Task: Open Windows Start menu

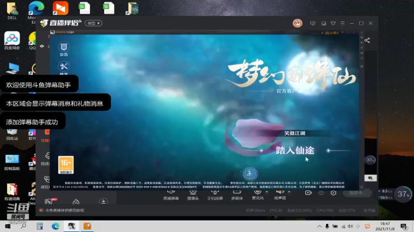Action: [x=7, y=226]
